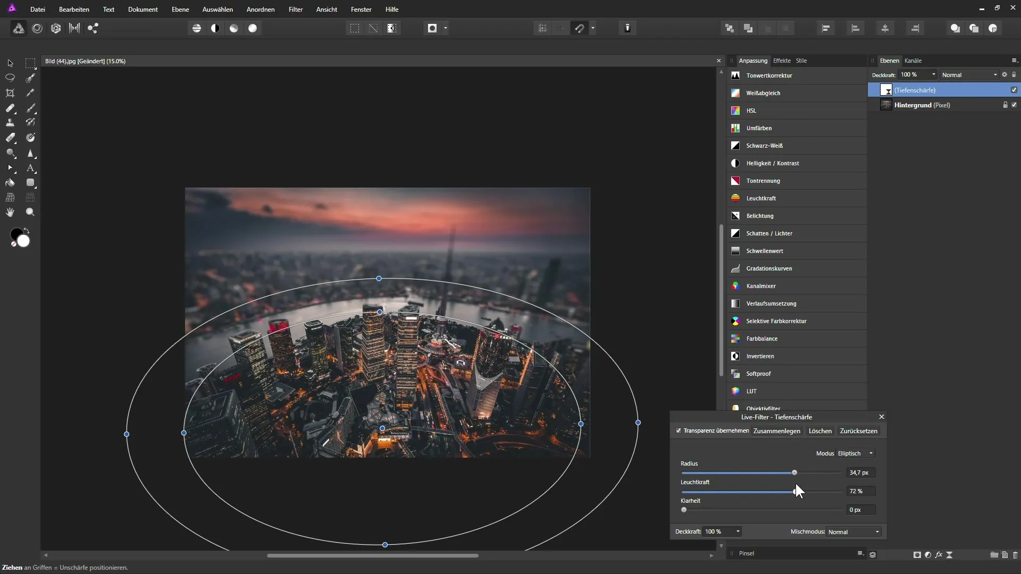Image resolution: width=1021 pixels, height=574 pixels.
Task: Toggle the snapping magnet icon
Action: pyautogui.click(x=580, y=28)
